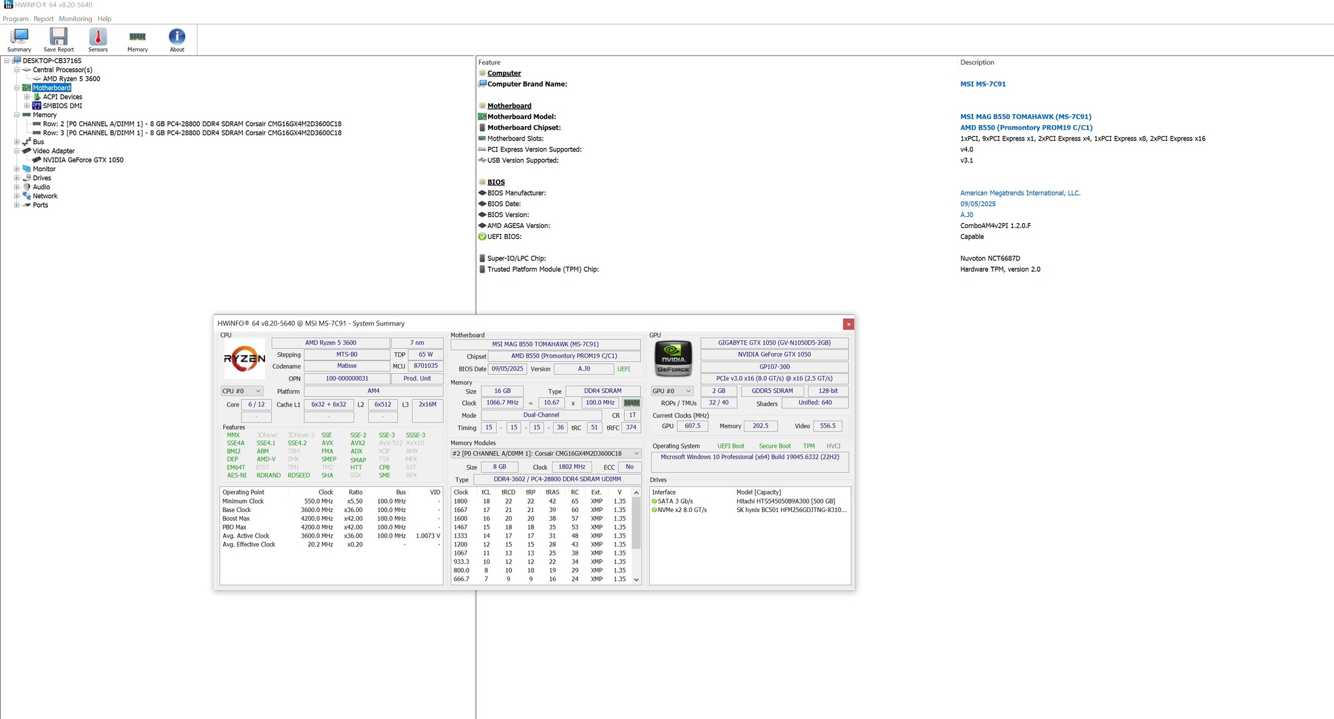Click the timings table scroll-down arrow

tap(636, 580)
